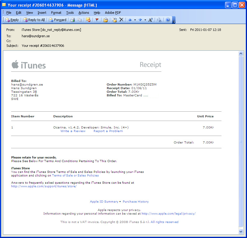247x238 pixels.
Task: Click the envelope icon in the title bar
Action: click(x=4, y=5)
